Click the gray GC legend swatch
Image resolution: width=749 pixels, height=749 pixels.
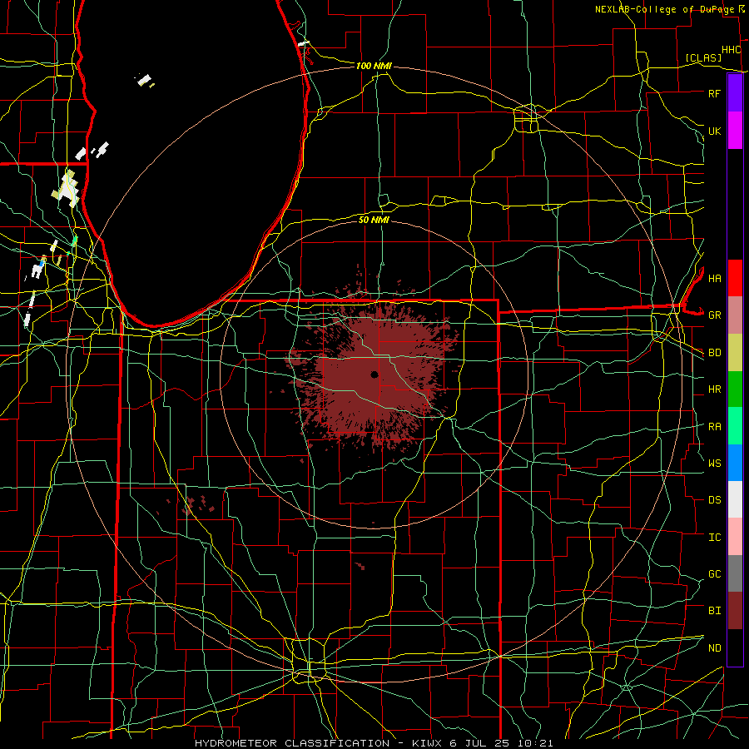[735, 573]
